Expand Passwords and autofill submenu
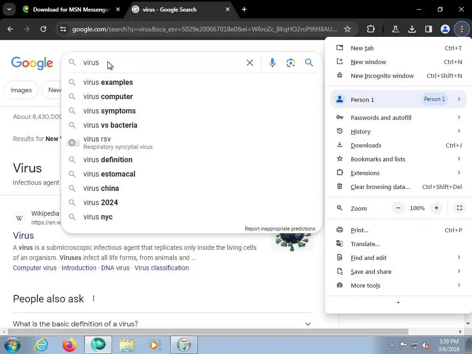The image size is (472, 354). 398,118
